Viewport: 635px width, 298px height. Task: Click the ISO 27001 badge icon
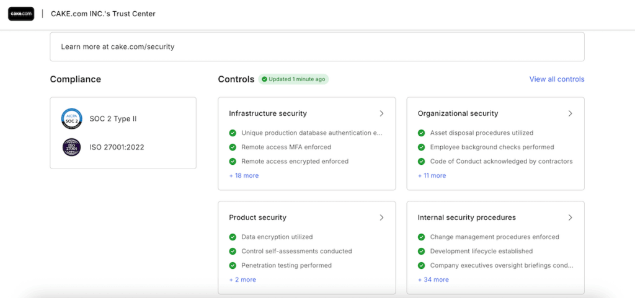pos(71,147)
